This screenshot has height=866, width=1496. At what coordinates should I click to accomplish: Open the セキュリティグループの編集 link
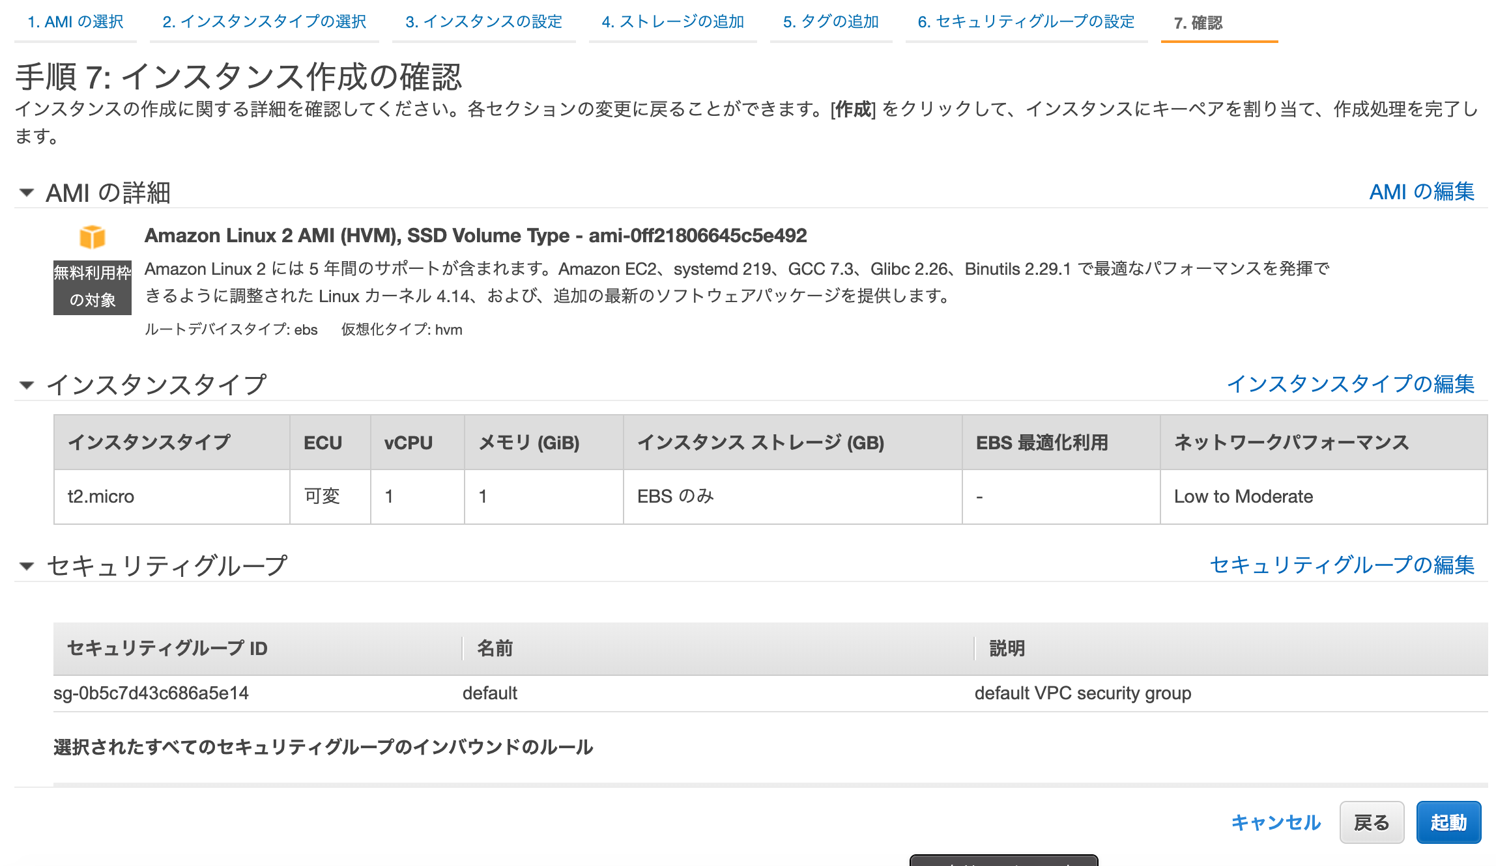pos(1342,565)
